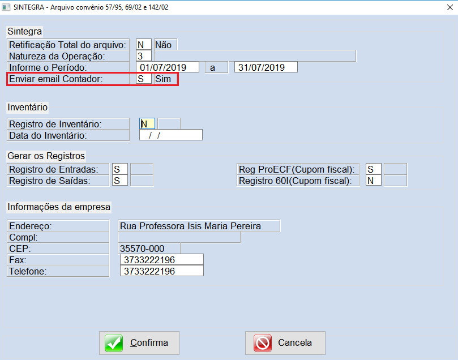Select the Natureza da Operação code field

coord(143,56)
